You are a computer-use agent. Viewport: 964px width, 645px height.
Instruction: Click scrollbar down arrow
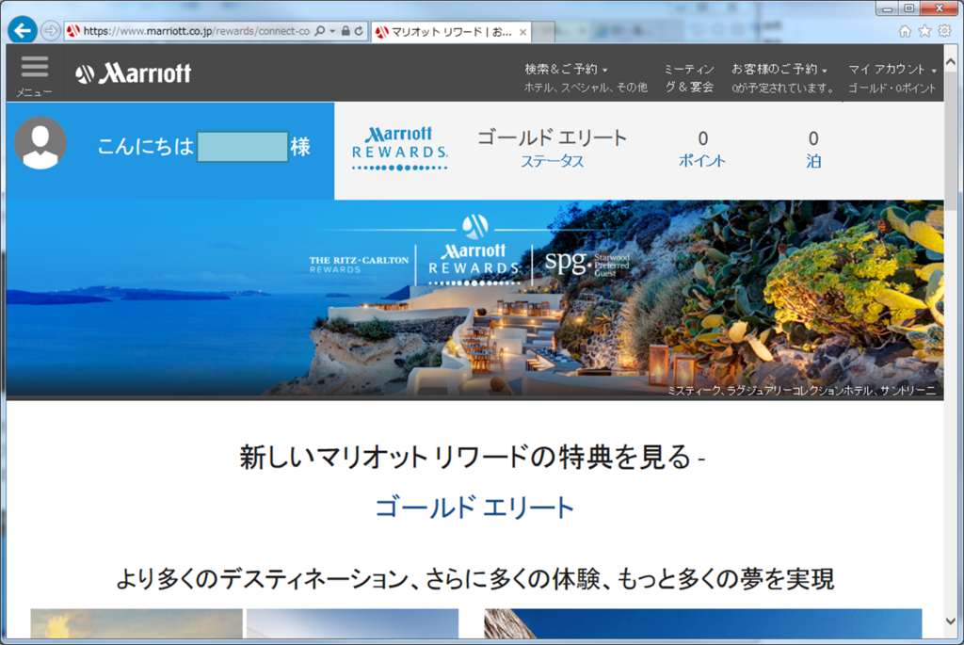(x=951, y=621)
